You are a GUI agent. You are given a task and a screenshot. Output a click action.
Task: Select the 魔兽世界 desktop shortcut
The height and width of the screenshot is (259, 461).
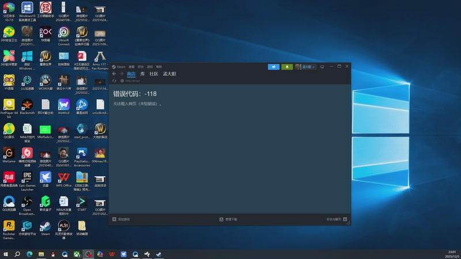pyautogui.click(x=46, y=58)
